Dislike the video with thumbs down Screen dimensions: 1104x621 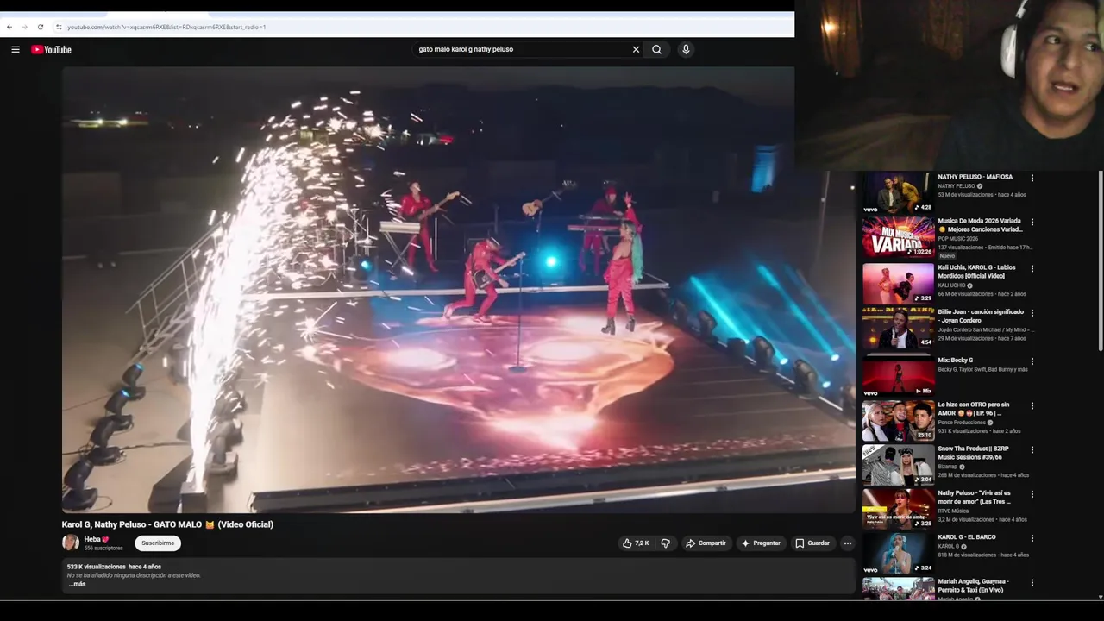click(665, 543)
